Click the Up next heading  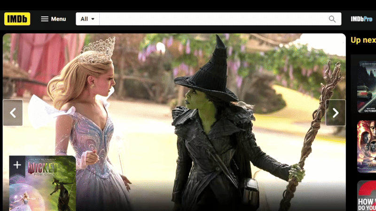(363, 40)
